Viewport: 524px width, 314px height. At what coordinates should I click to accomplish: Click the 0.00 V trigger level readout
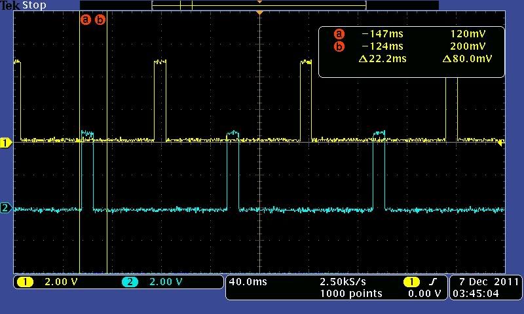click(x=423, y=294)
